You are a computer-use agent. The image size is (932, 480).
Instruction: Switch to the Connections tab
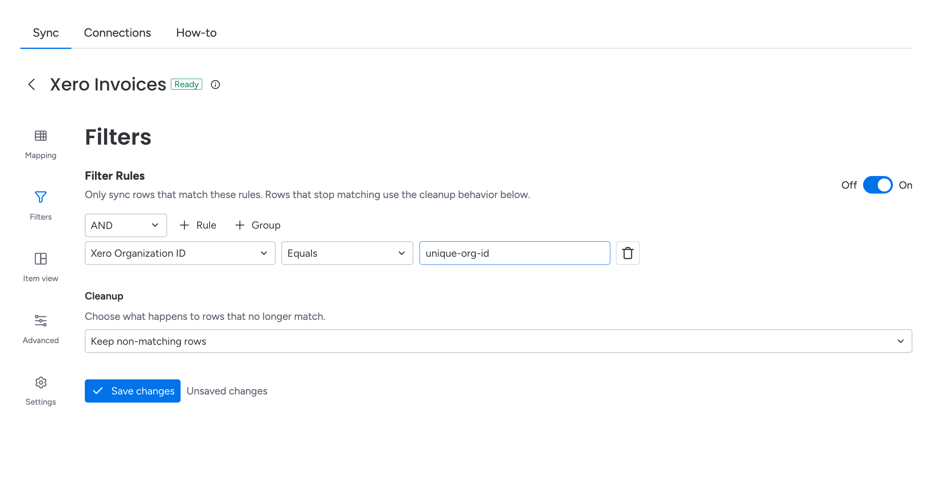point(117,33)
